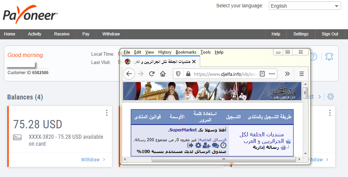Reload the page in the Firefox window

[152, 74]
